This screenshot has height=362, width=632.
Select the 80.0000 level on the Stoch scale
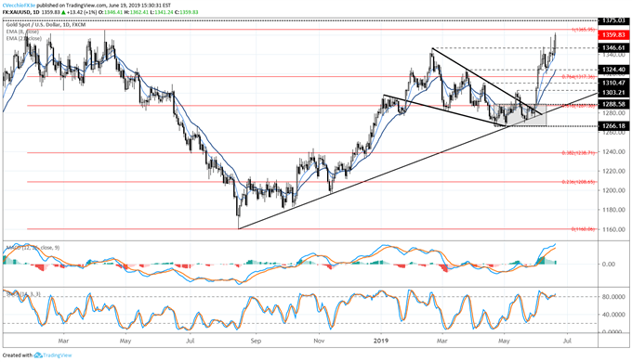[x=614, y=297]
